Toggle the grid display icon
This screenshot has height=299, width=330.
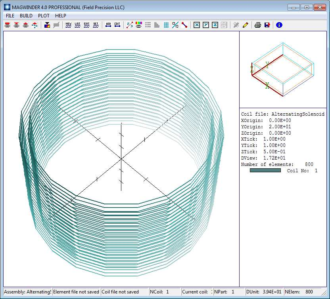166,25
